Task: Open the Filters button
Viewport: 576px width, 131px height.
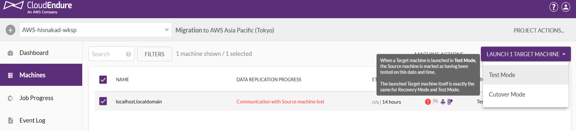Action: click(154, 54)
